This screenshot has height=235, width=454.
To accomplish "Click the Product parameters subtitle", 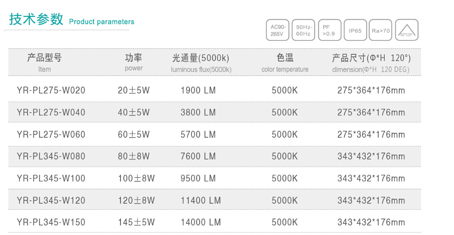I will 102,22.
